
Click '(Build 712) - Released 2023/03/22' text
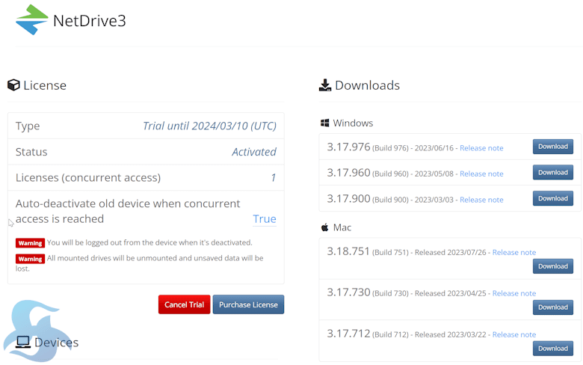pyautogui.click(x=429, y=334)
